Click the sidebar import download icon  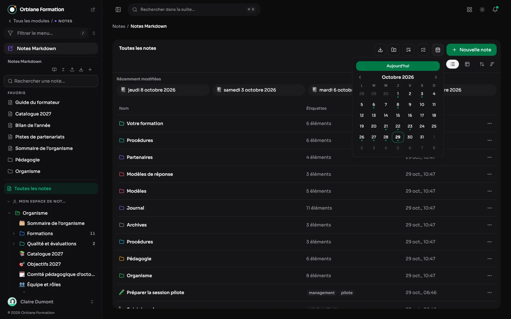(81, 70)
